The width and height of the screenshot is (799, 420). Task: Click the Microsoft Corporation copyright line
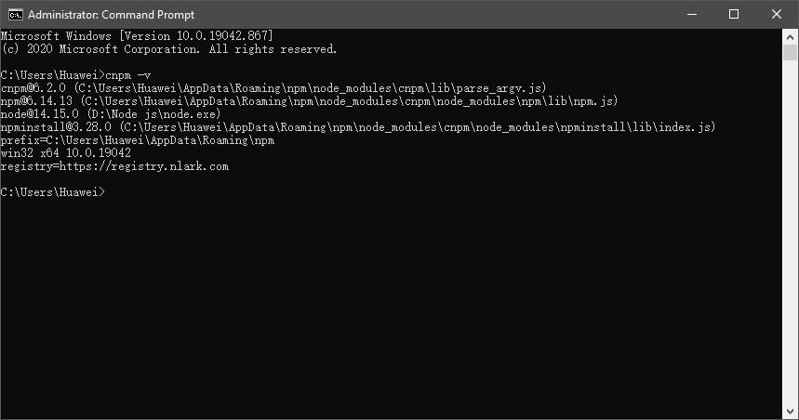168,48
